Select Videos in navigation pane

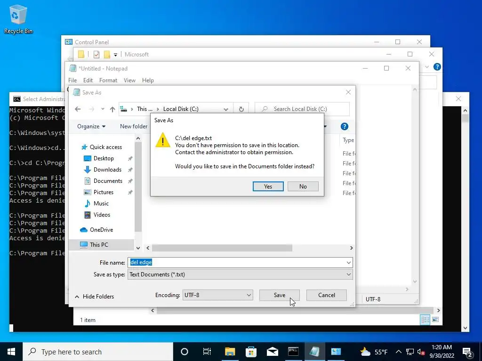(x=102, y=215)
